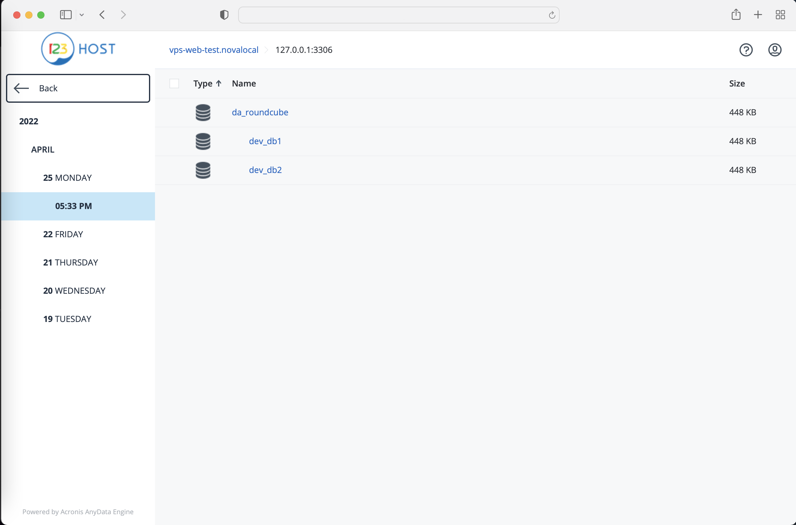The width and height of the screenshot is (796, 525).
Task: Click the Safari share icon
Action: (x=736, y=15)
